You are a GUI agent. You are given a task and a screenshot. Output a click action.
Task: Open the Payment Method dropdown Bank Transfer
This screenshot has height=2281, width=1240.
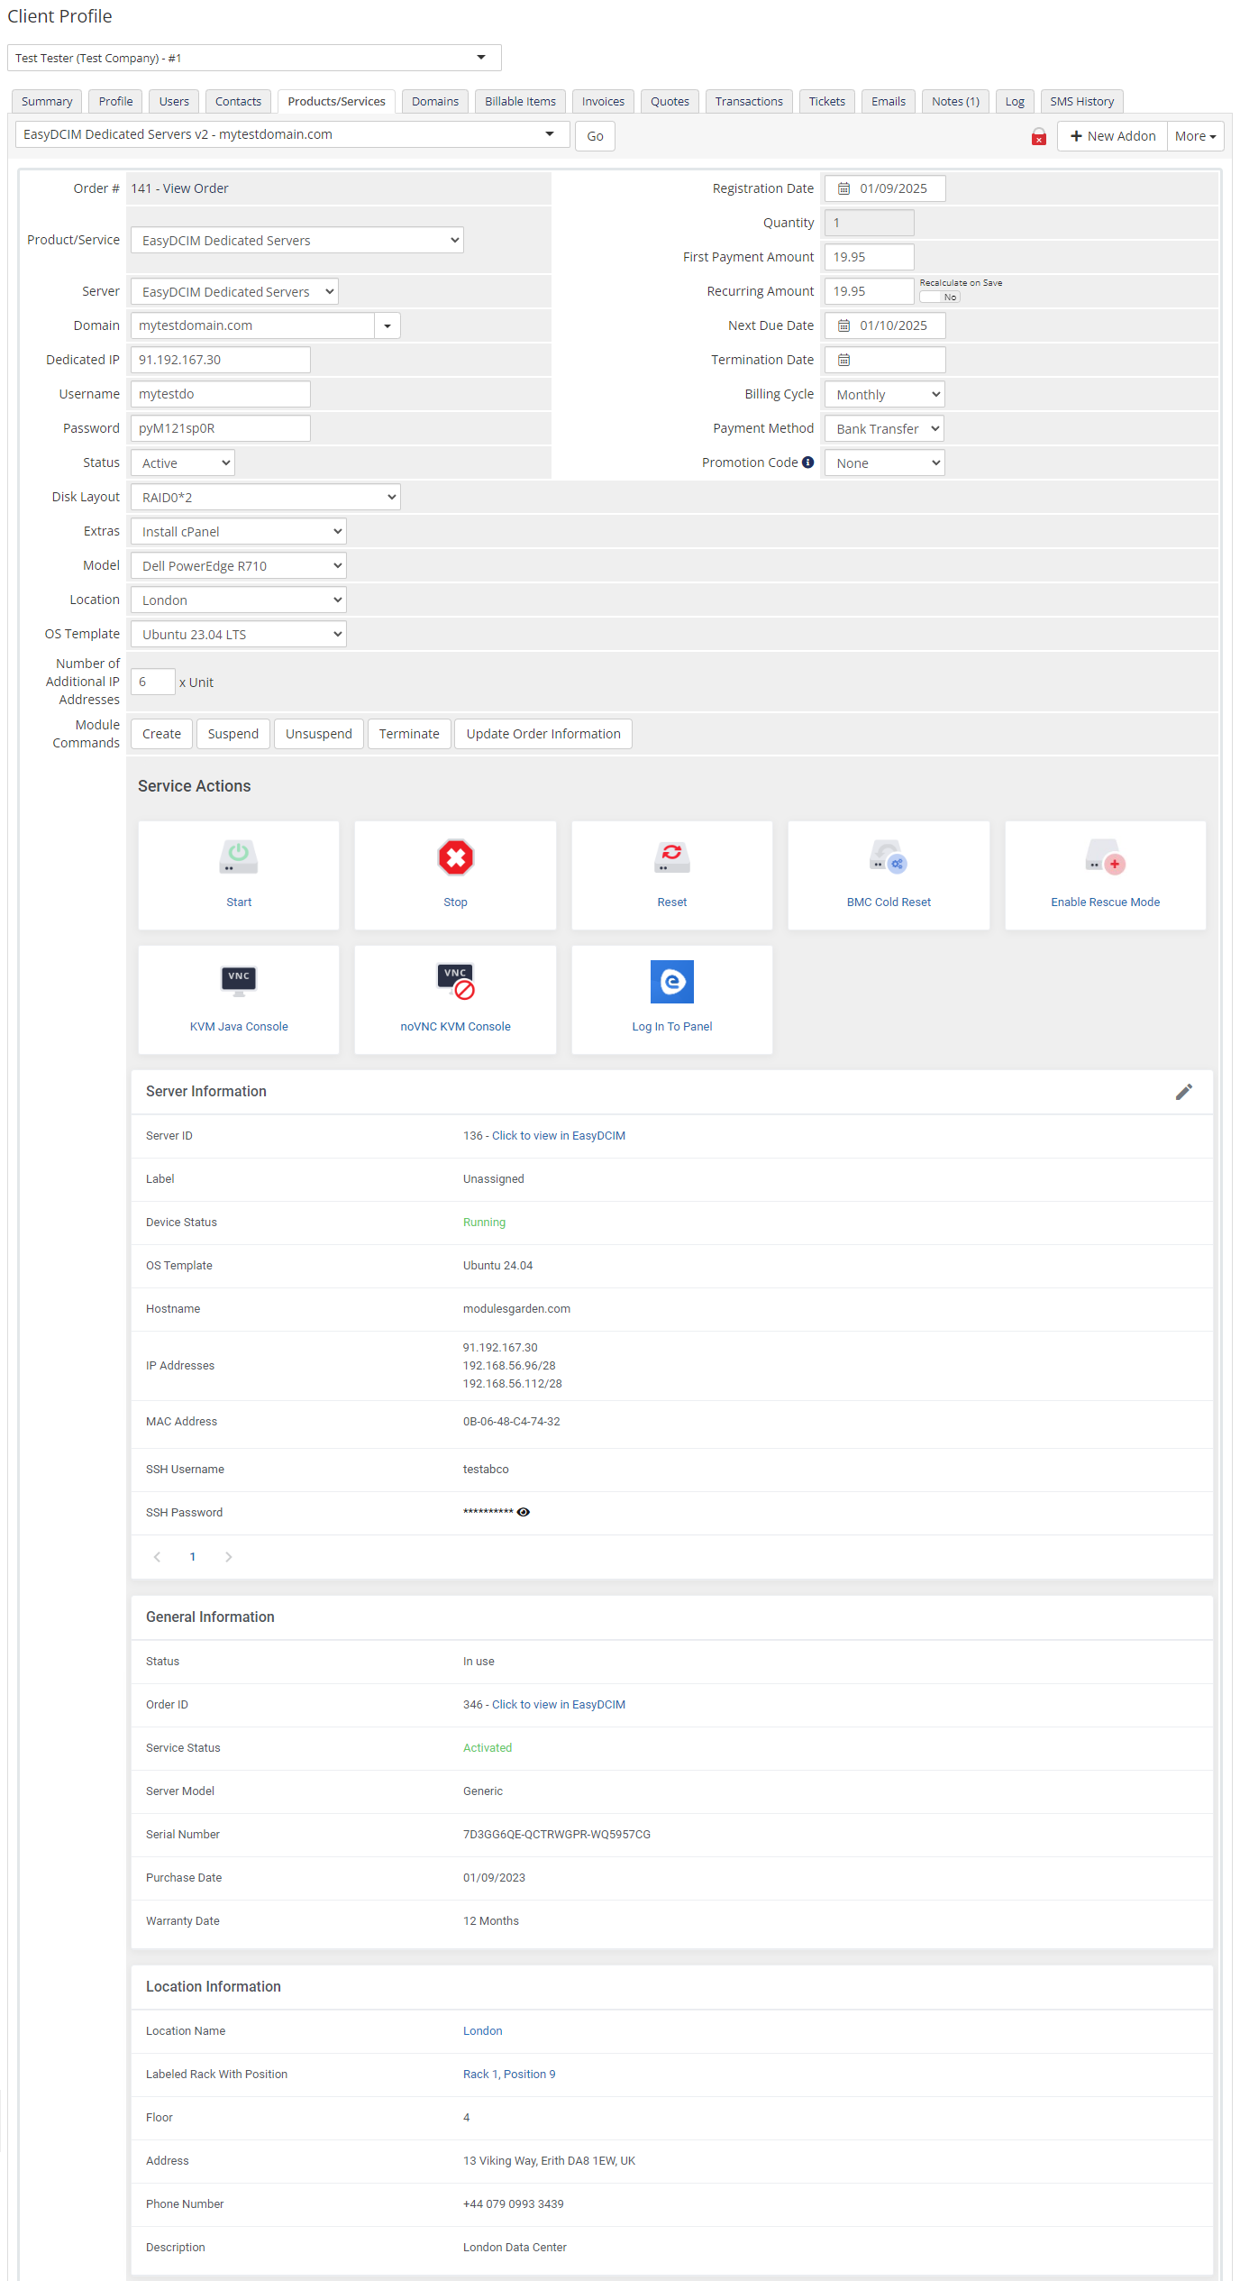point(885,428)
